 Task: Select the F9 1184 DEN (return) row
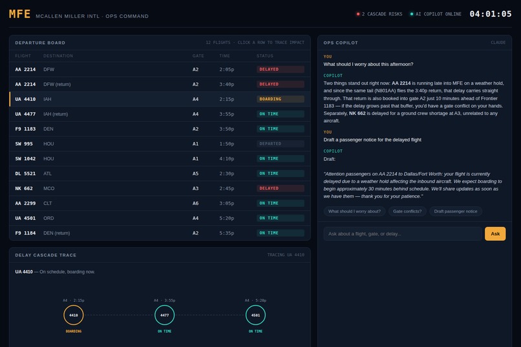coord(160,233)
